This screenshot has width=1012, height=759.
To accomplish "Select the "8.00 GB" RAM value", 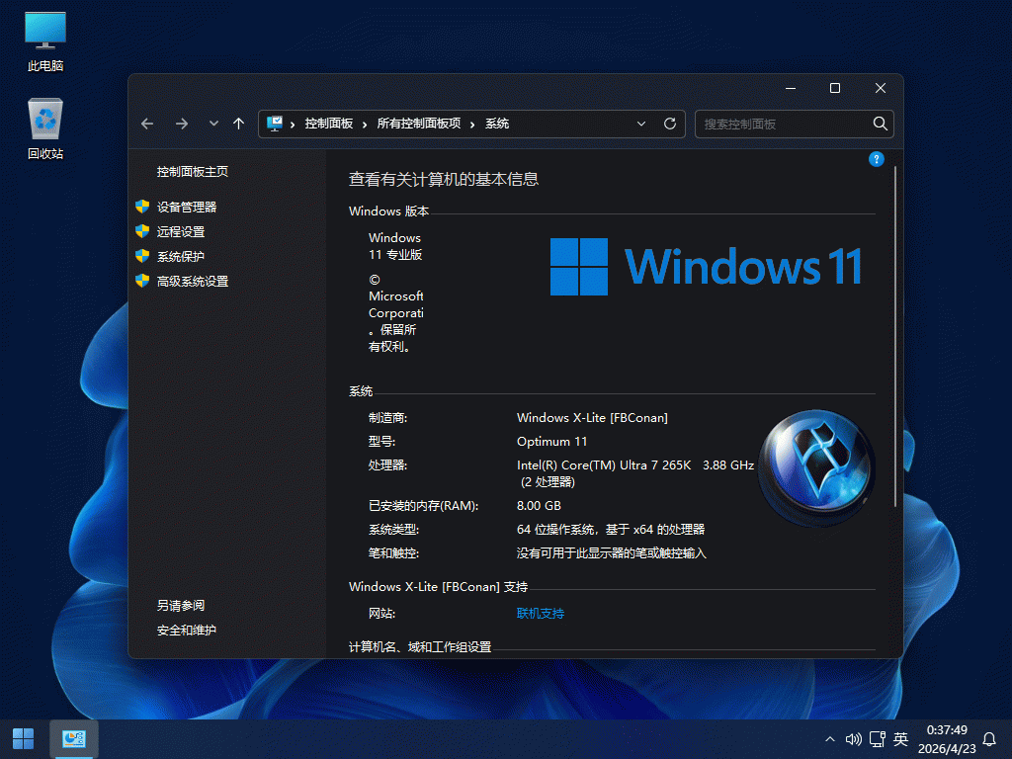I will pyautogui.click(x=539, y=505).
